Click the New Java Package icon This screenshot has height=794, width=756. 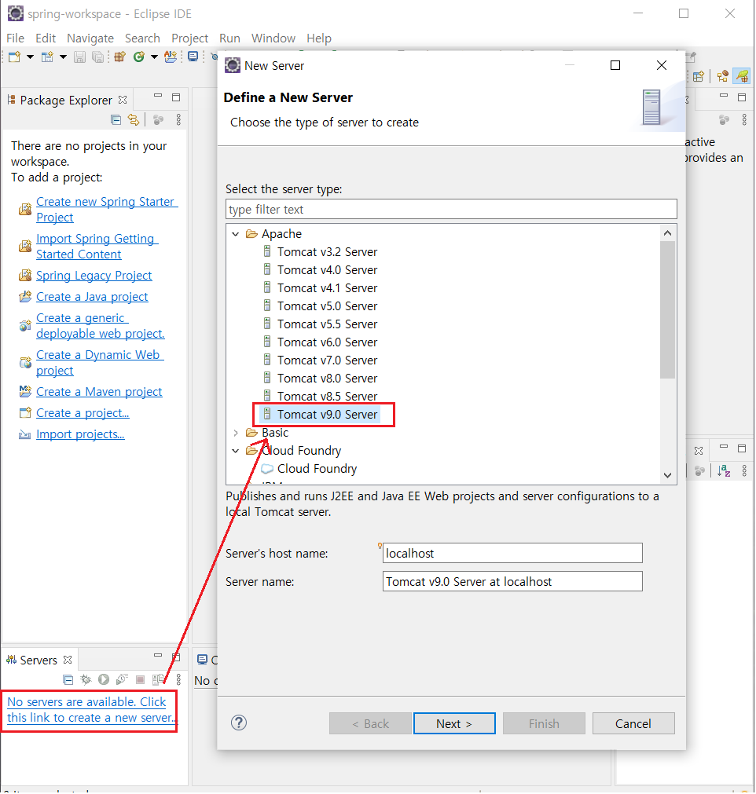[119, 57]
